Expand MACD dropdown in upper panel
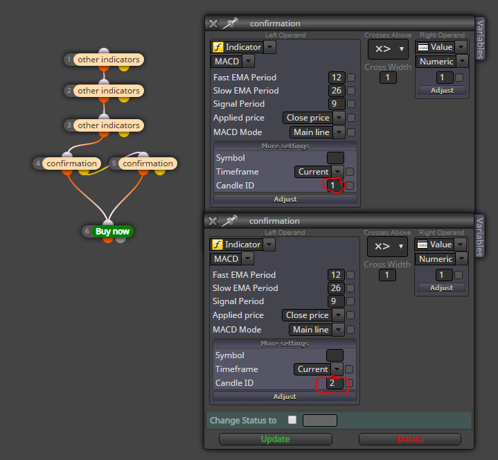The height and width of the screenshot is (460, 498). click(249, 61)
